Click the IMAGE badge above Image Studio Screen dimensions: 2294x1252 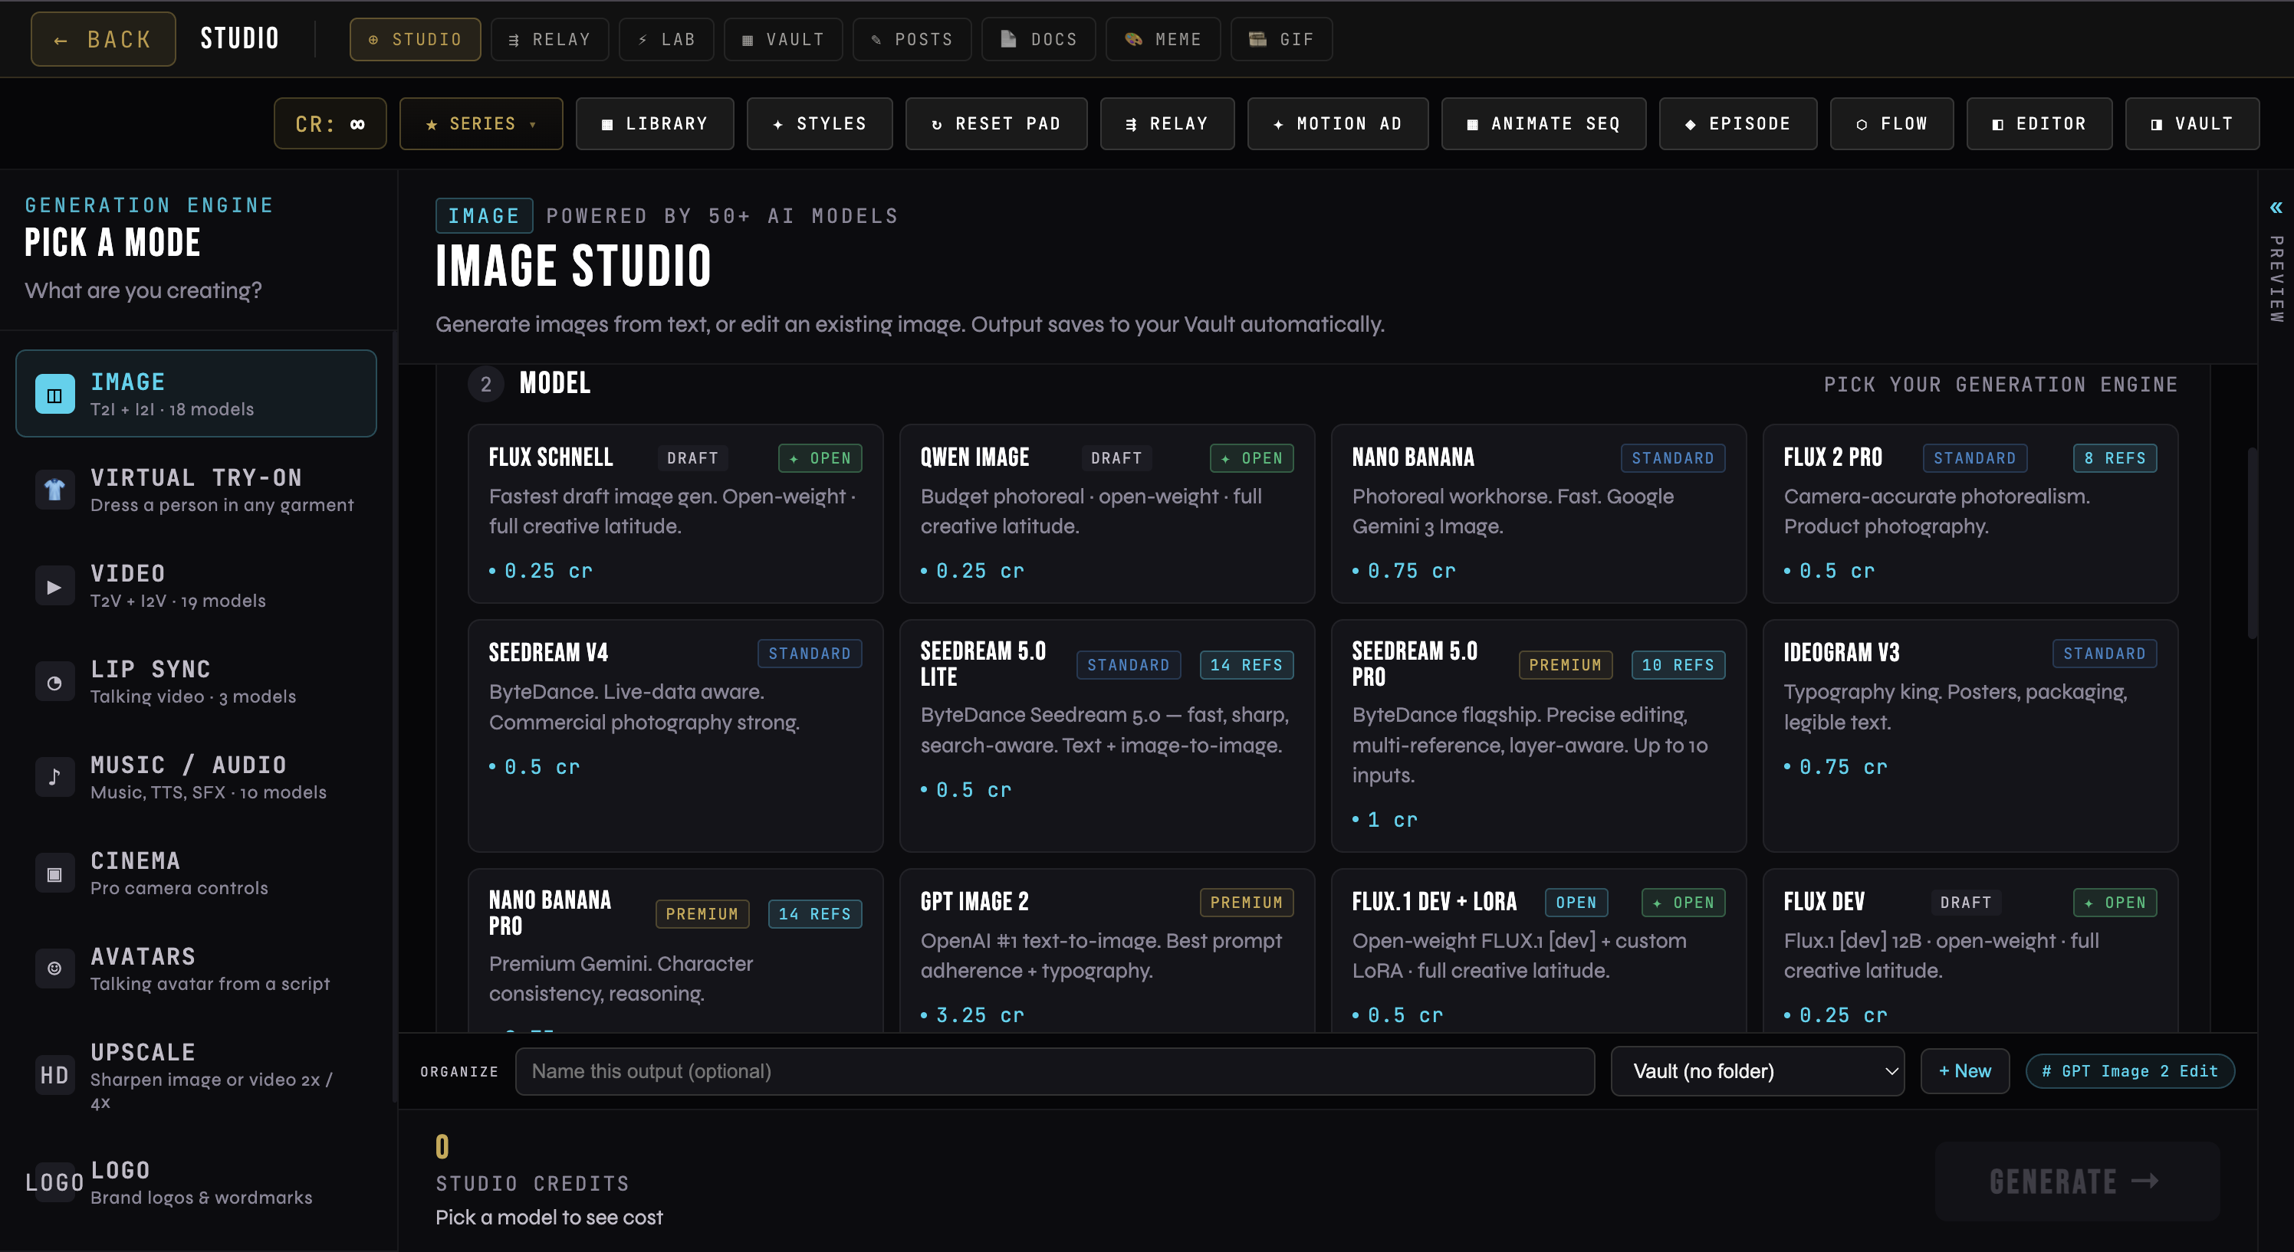(x=484, y=216)
